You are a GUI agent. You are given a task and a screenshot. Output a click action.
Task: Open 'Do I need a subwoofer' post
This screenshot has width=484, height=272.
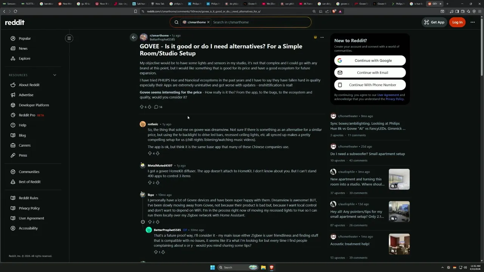tap(368, 154)
